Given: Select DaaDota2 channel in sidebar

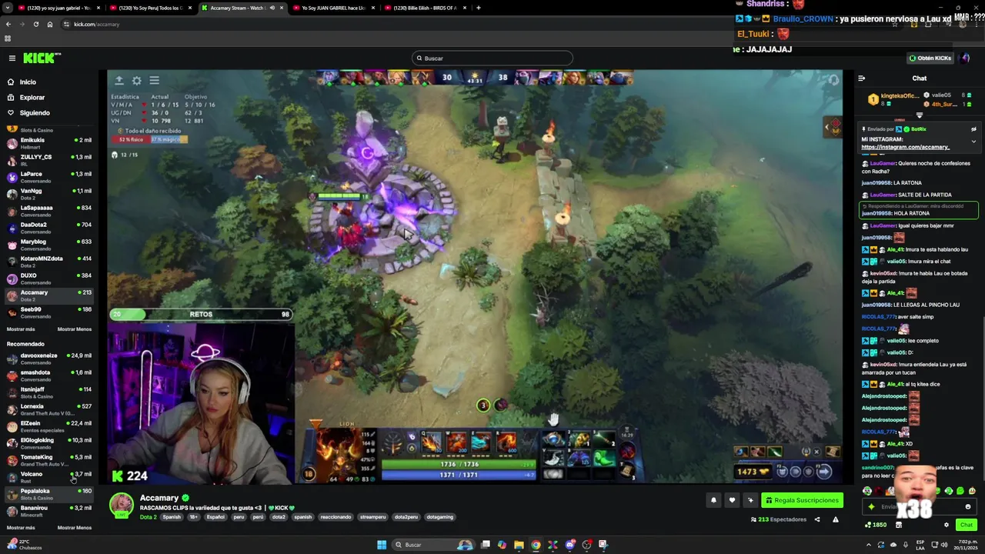Looking at the screenshot, I should (49, 228).
